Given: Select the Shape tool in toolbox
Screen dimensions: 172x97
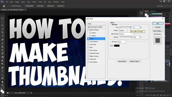Looking at the screenshot, I should point(2,78).
